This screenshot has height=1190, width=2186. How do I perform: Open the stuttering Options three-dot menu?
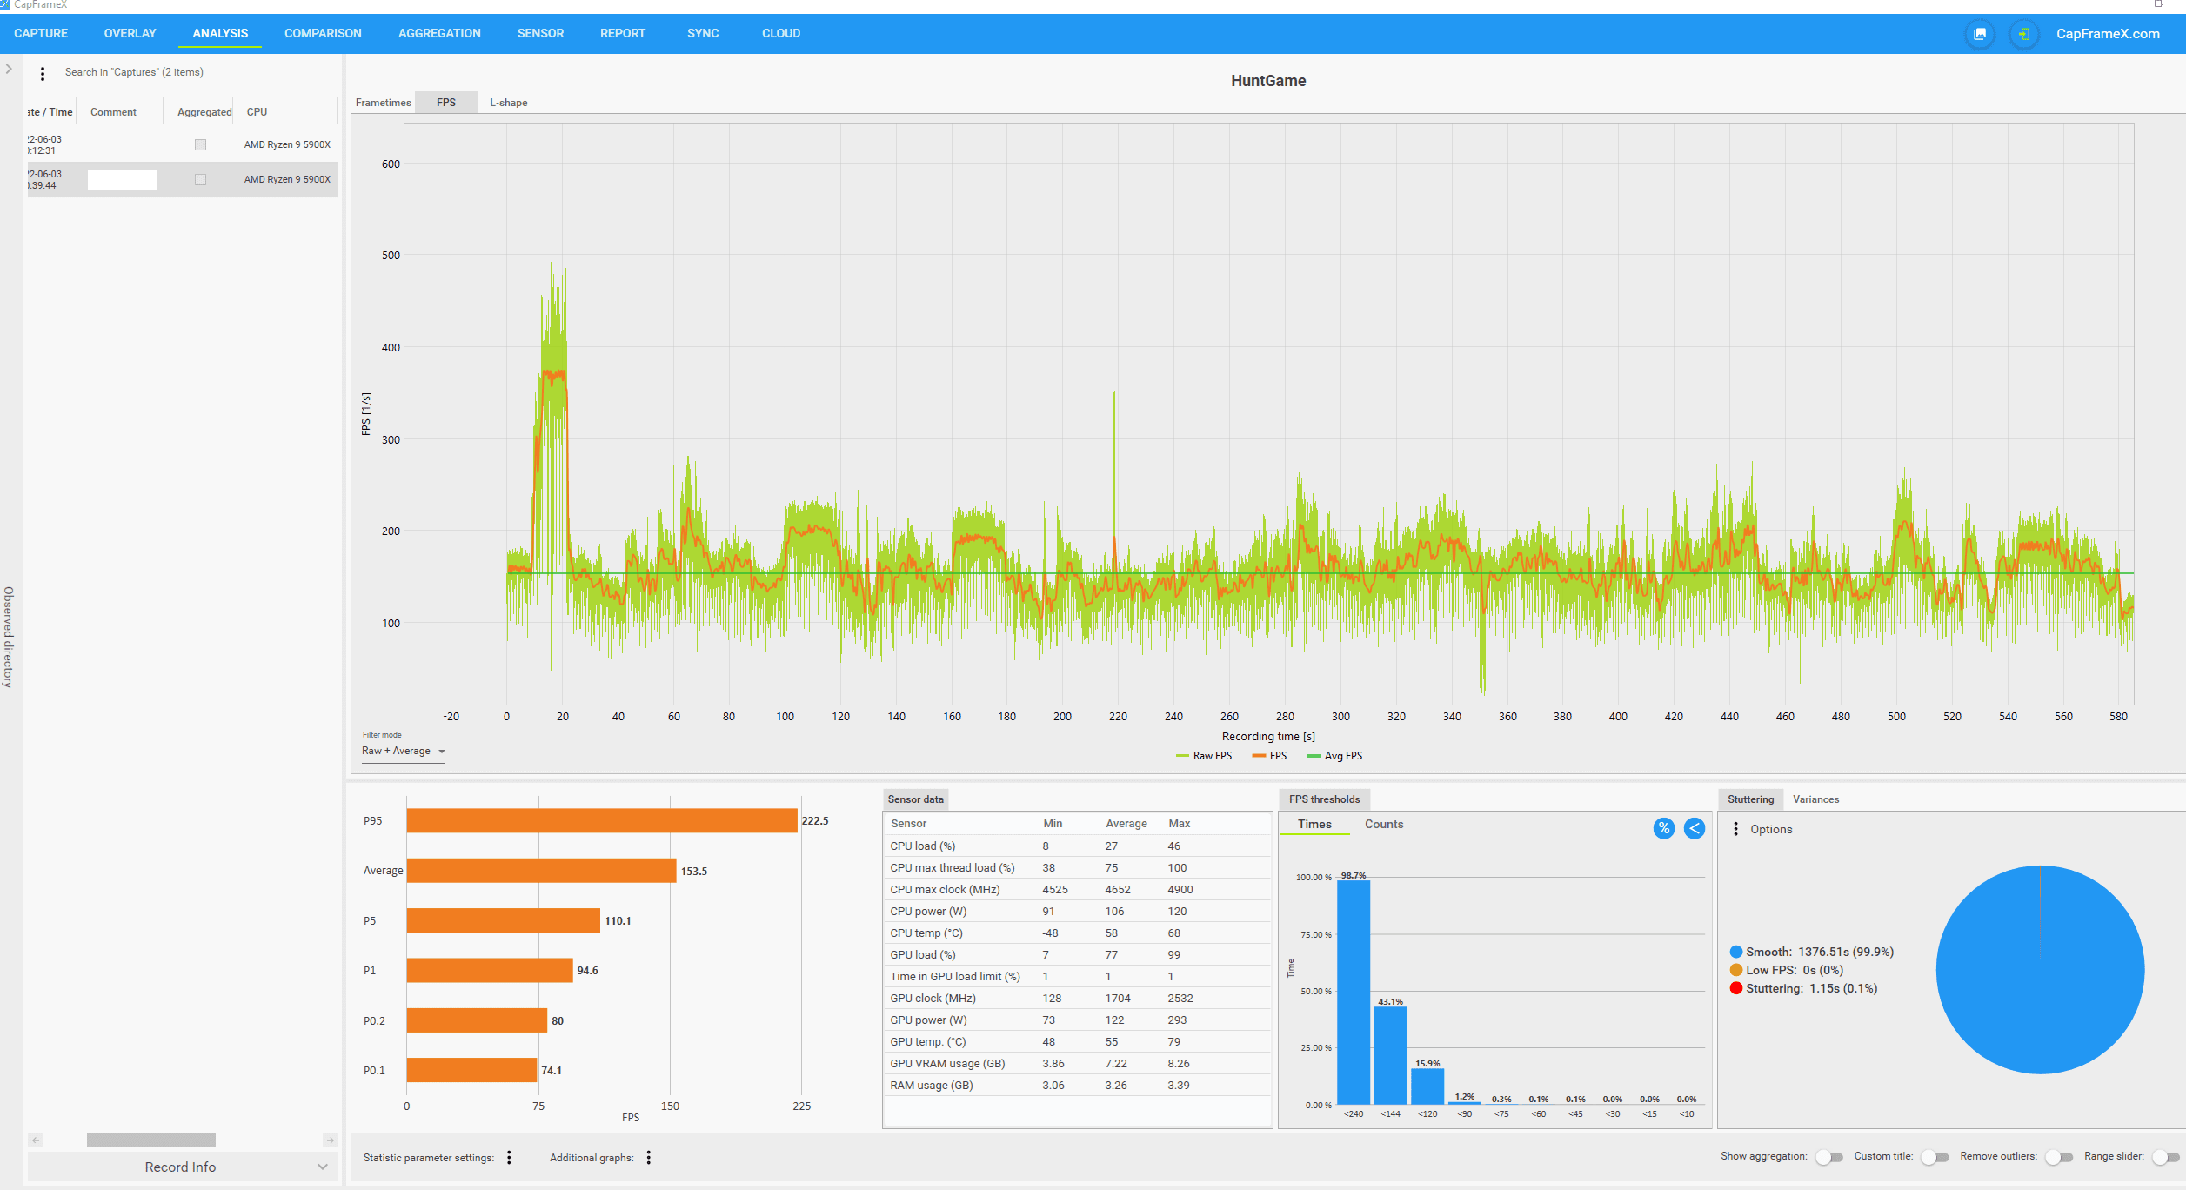1736,829
